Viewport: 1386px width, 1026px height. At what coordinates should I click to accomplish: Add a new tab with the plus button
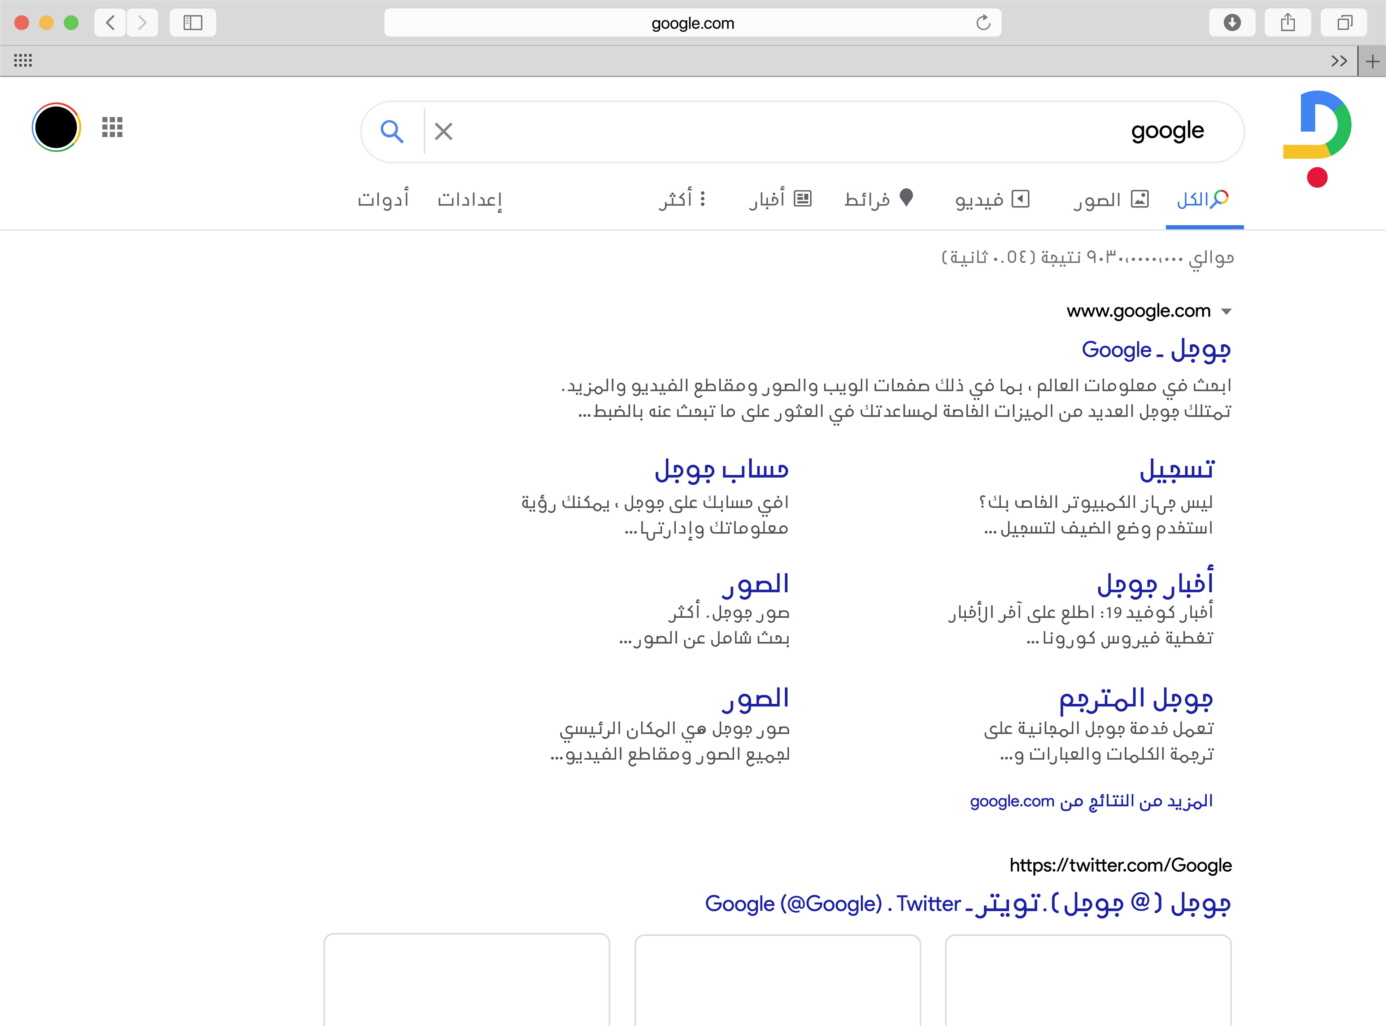1372,61
